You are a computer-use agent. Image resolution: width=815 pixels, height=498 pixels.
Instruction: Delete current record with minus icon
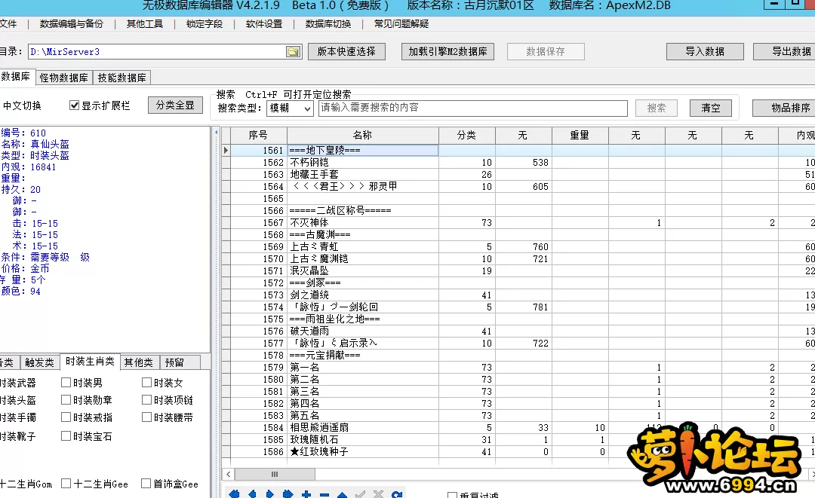point(324,495)
